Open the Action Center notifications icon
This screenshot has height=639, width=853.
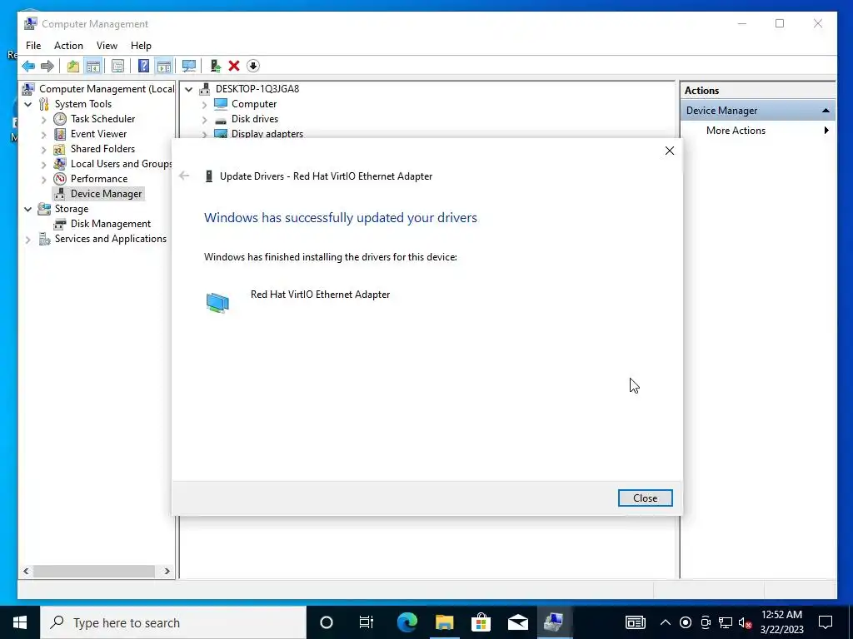coord(826,622)
